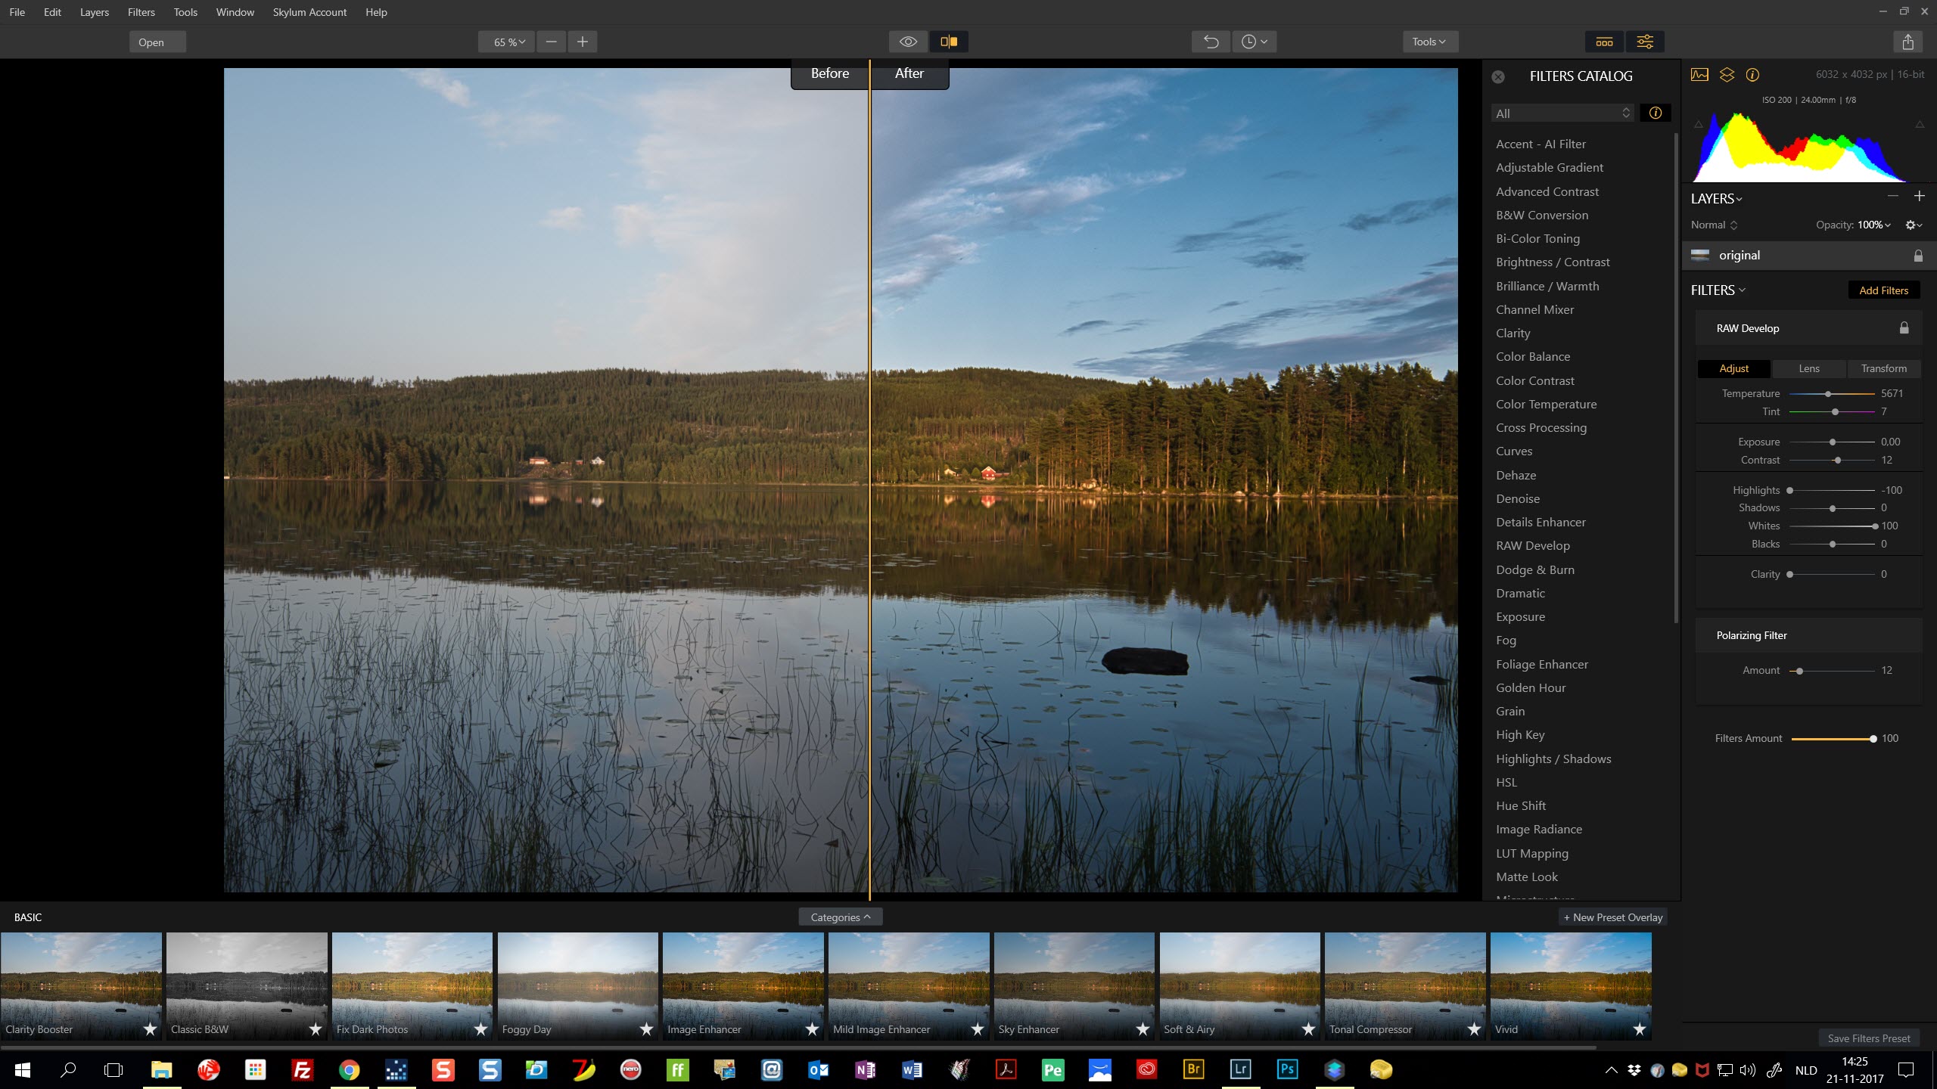
Task: Add a new layer with plus icon
Action: pos(1919,196)
